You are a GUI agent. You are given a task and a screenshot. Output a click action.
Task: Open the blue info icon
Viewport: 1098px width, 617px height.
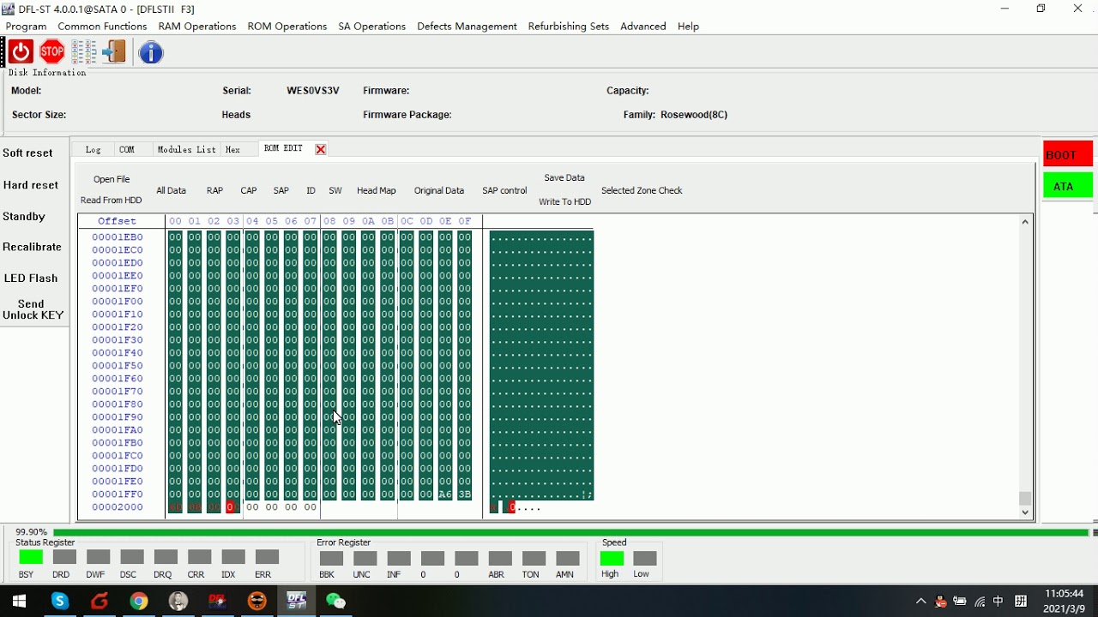(151, 52)
